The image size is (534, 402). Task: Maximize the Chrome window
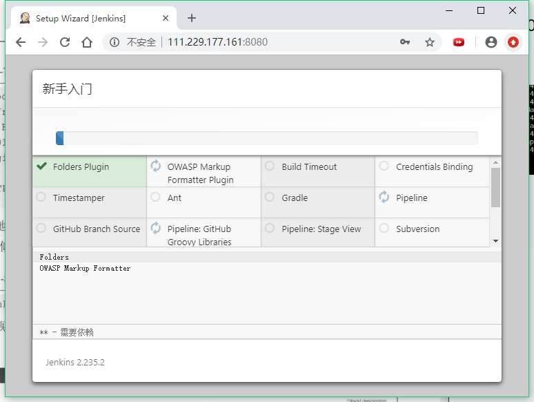481,10
